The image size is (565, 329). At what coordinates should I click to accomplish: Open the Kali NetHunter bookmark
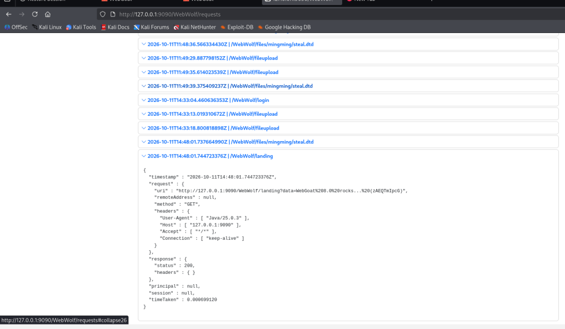pyautogui.click(x=195, y=27)
